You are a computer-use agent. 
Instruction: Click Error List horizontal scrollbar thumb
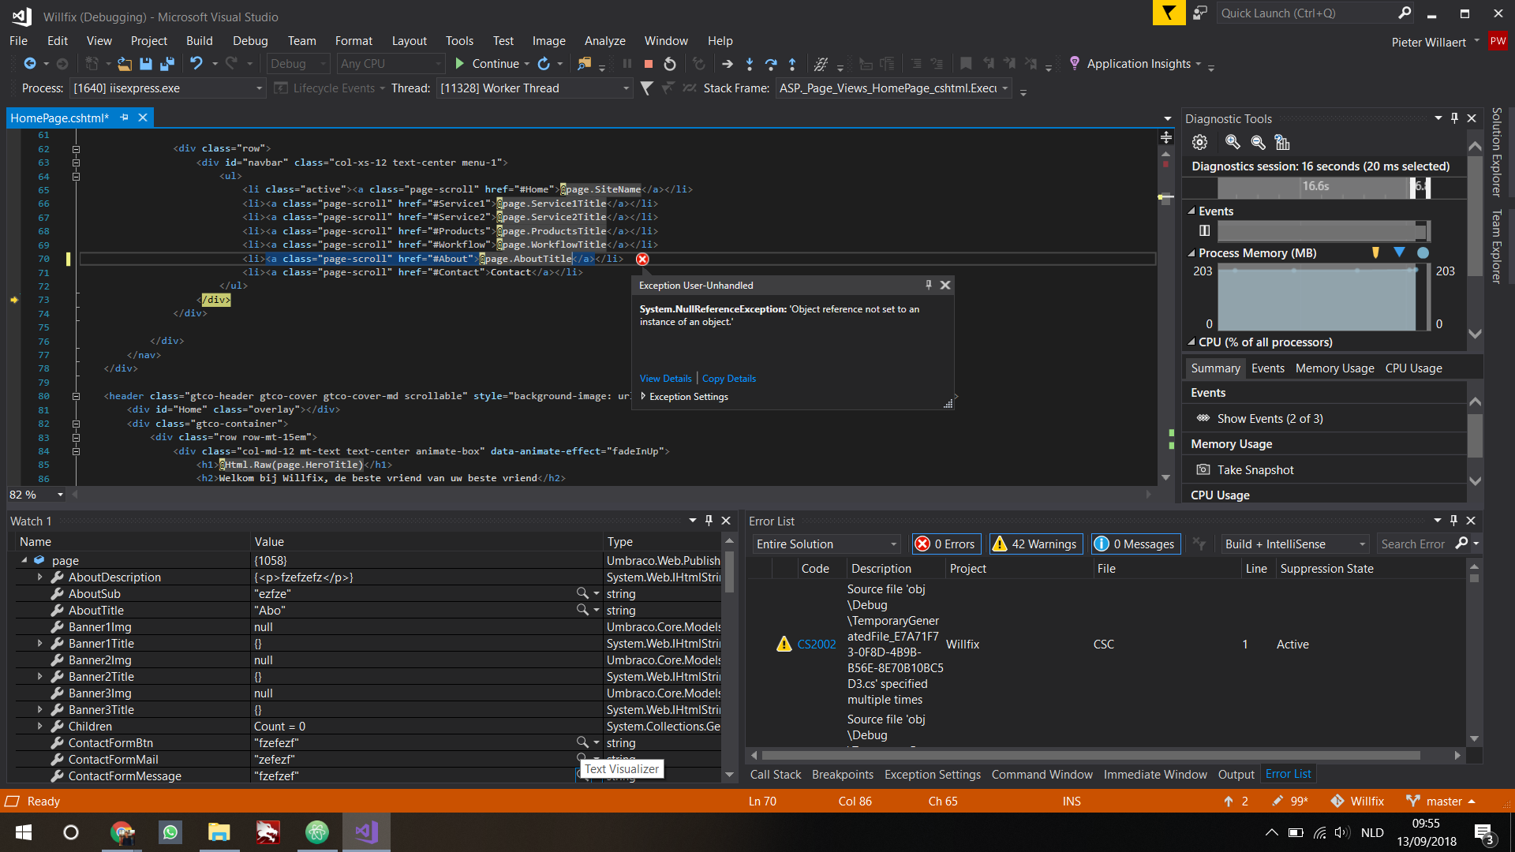click(1090, 755)
